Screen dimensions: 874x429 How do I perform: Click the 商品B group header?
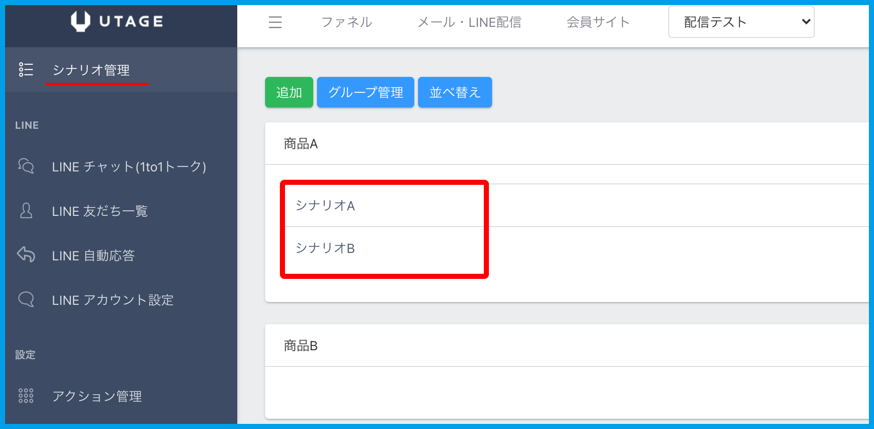[301, 346]
